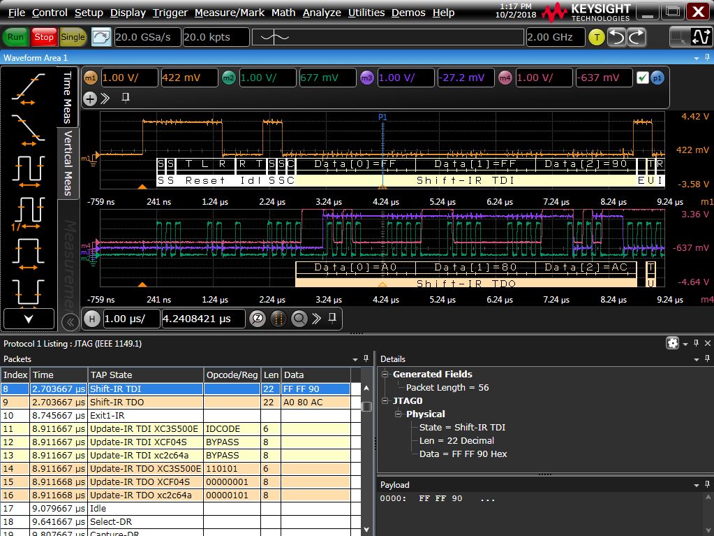Click the undo arrow in top toolbar

[616, 37]
